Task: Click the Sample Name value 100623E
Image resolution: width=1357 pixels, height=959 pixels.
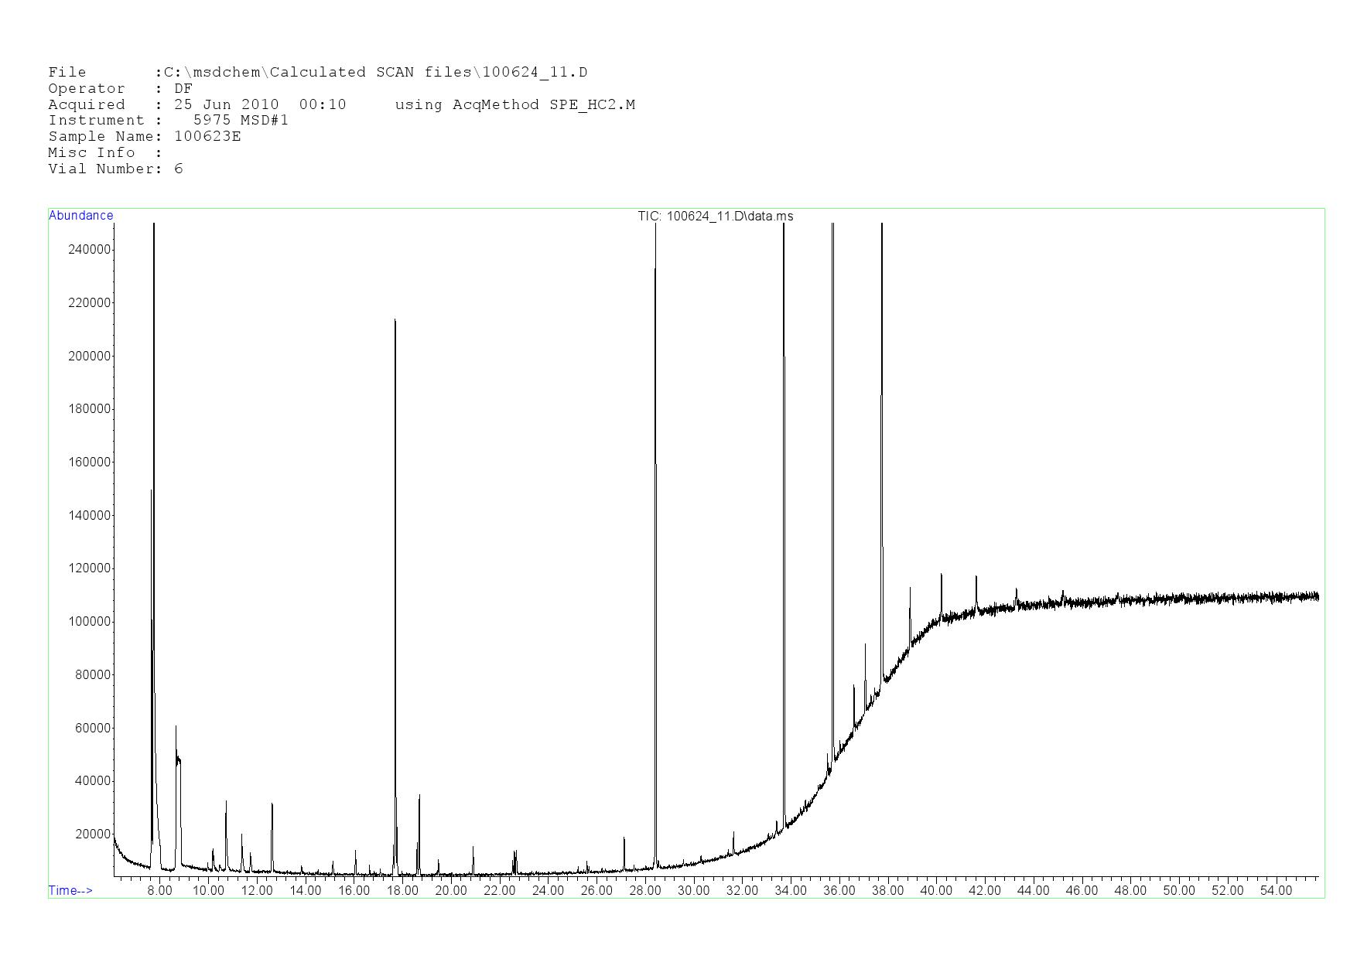Action: pos(207,137)
